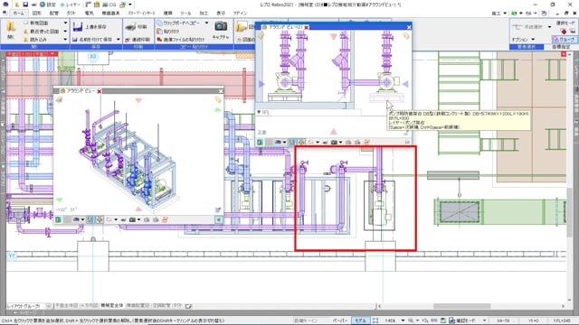Click the 印刷 print icon
The height and width of the screenshot is (325, 579).
pos(130,27)
